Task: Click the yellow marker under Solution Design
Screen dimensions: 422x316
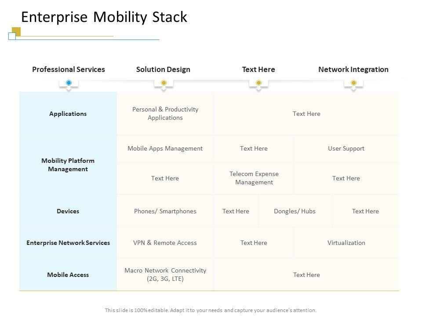Action: pos(164,83)
